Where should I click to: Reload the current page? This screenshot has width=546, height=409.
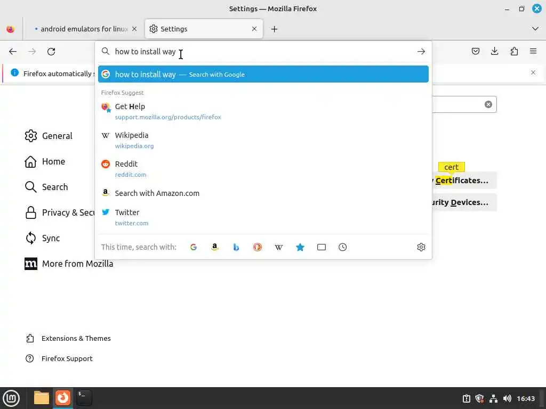51,52
